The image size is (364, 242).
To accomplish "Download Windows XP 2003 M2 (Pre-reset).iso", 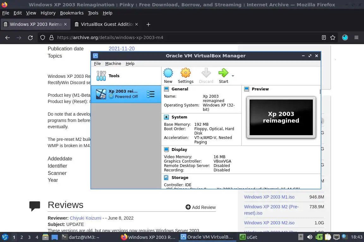I will tap(271, 210).
